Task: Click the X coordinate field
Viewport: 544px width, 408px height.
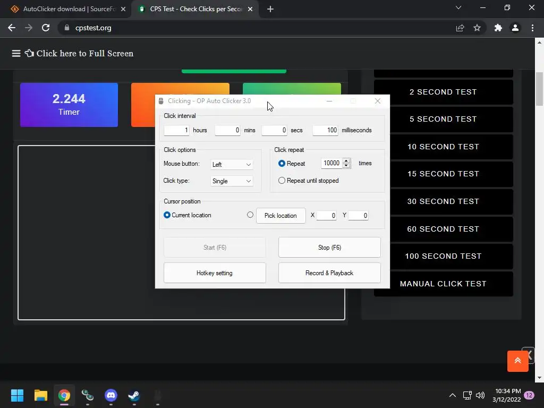Action: tap(326, 216)
